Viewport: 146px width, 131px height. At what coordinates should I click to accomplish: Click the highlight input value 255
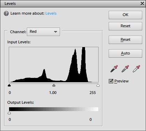[93, 93]
